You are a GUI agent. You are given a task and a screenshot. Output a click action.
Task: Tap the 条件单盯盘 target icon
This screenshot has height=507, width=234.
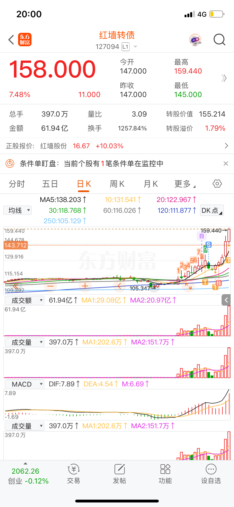(10, 163)
